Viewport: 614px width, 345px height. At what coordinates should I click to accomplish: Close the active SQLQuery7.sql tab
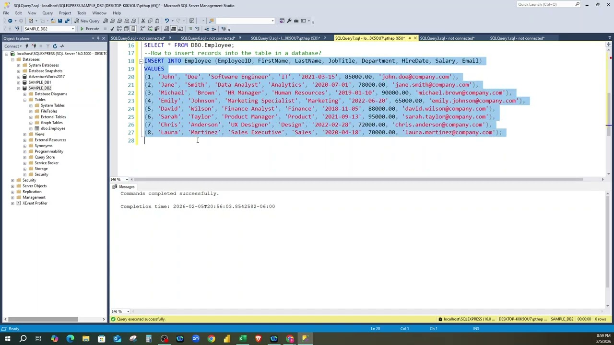[x=415, y=38]
